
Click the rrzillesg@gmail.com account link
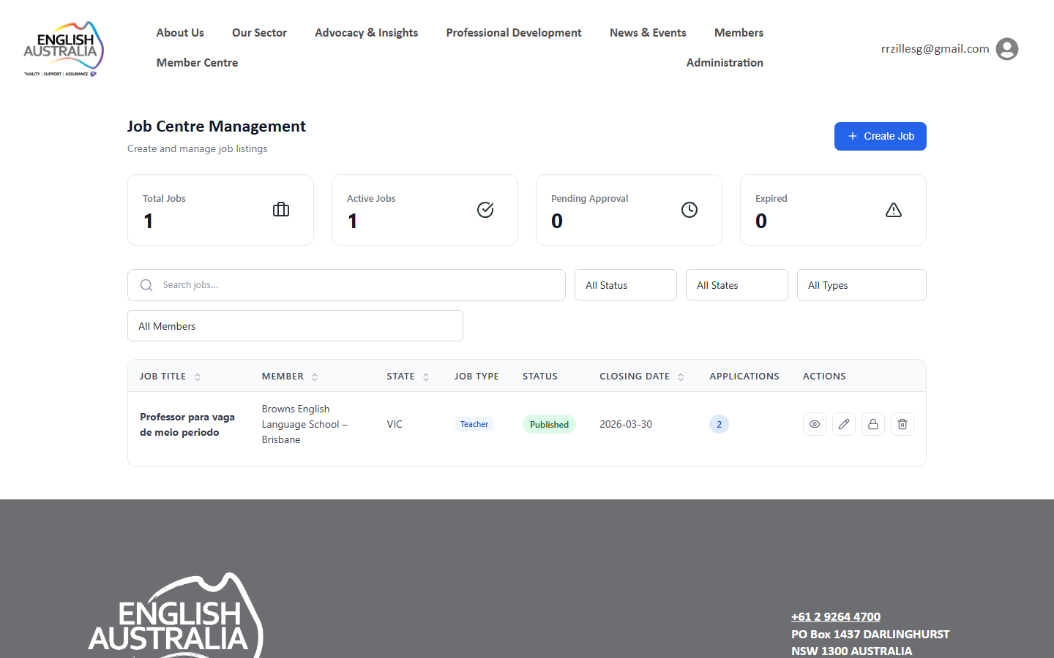[935, 49]
